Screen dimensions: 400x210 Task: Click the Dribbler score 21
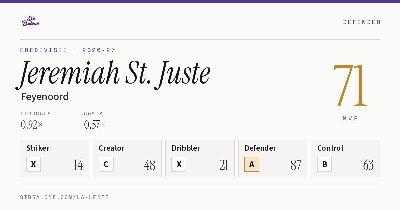pyautogui.click(x=224, y=165)
